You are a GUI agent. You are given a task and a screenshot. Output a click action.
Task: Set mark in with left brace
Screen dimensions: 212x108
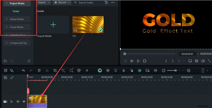tap(166, 61)
